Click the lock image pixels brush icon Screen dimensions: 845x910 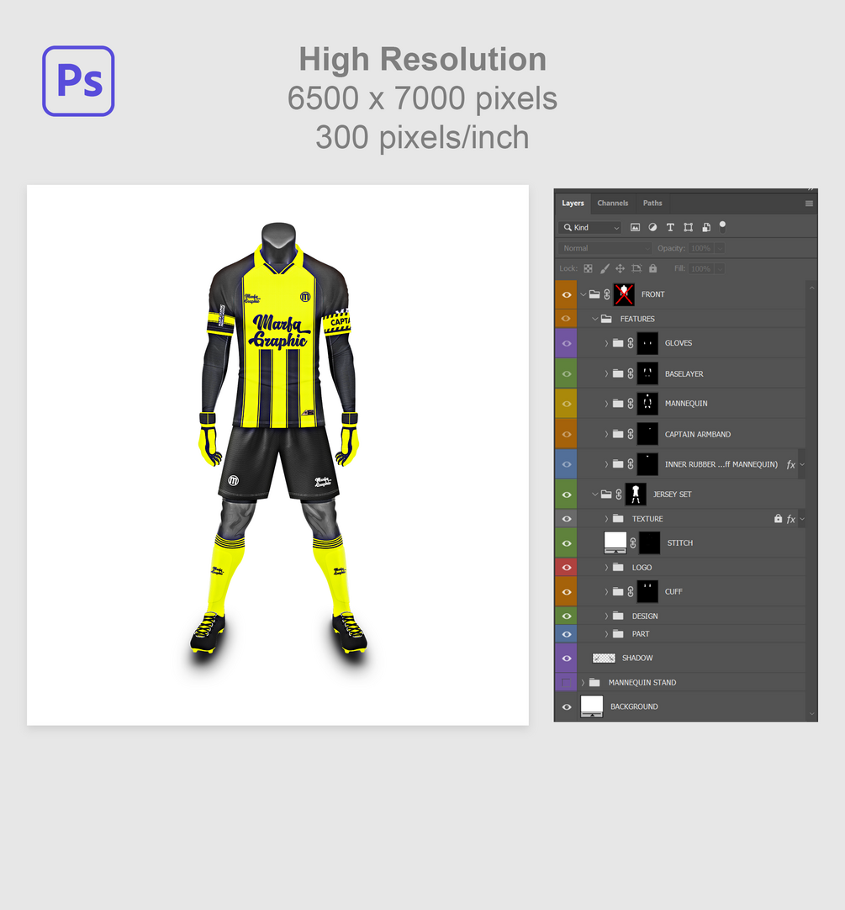[605, 268]
